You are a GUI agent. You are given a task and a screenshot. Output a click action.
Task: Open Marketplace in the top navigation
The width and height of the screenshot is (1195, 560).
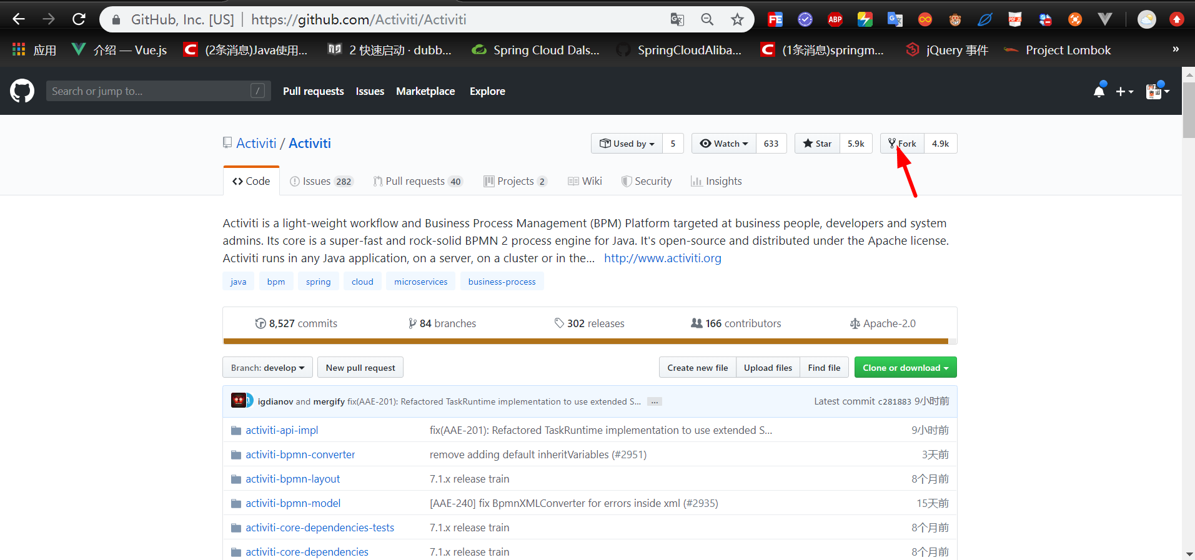(x=425, y=91)
